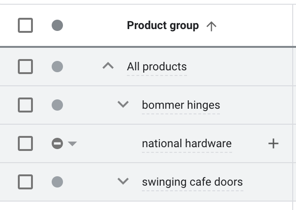Click the status dot in the header row

pos(57,25)
